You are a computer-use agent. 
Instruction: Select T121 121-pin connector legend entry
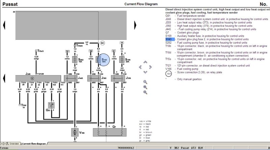(x=208, y=66)
